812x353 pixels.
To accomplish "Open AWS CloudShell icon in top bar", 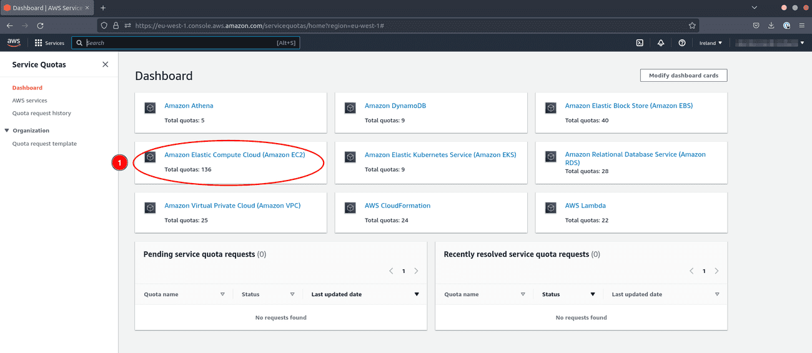I will click(640, 43).
